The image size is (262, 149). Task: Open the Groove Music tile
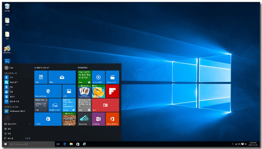pyautogui.click(x=98, y=77)
